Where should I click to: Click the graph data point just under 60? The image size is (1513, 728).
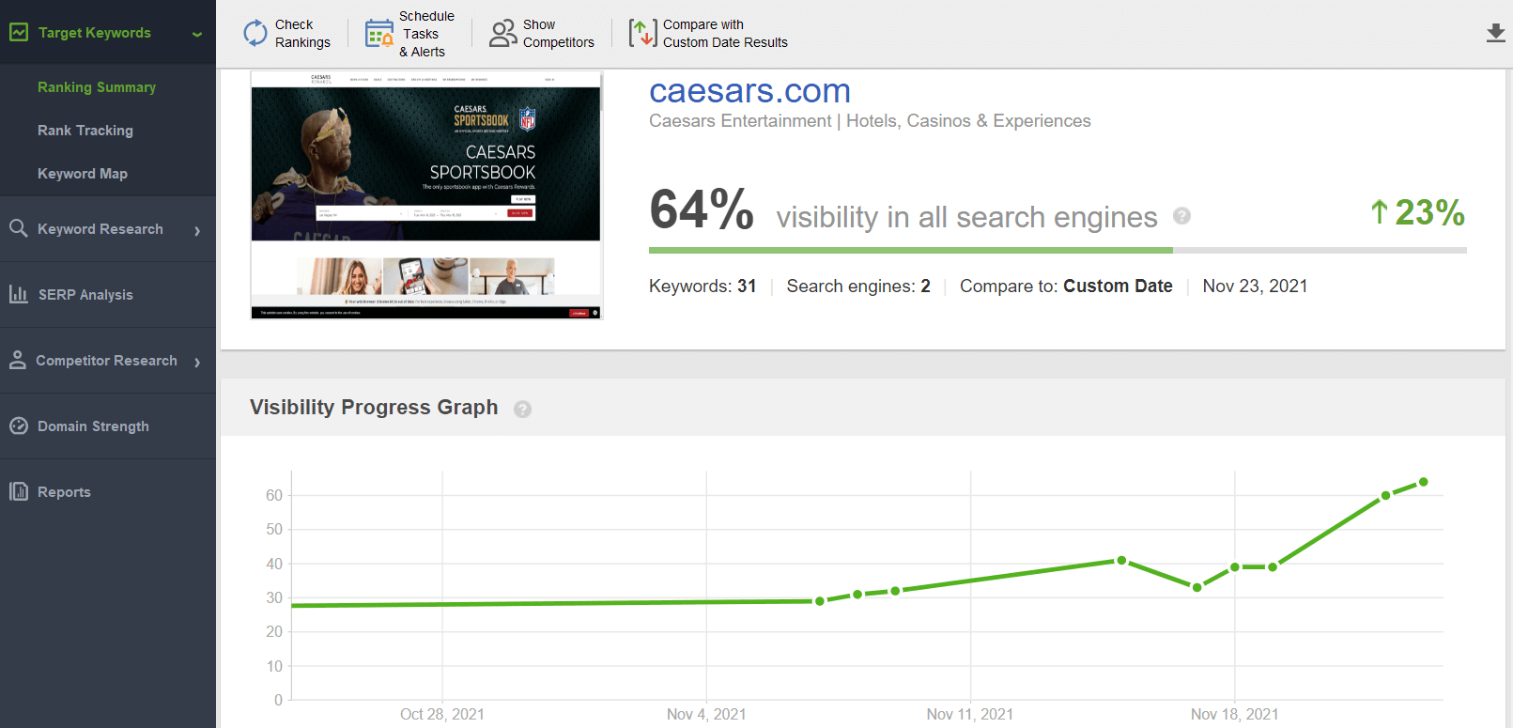coord(1386,496)
